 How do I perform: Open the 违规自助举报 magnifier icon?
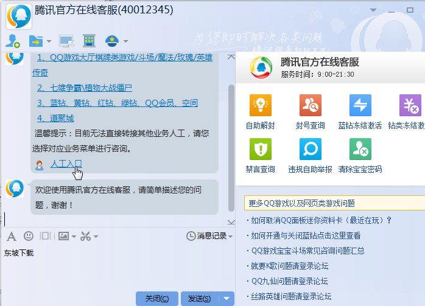click(x=311, y=149)
